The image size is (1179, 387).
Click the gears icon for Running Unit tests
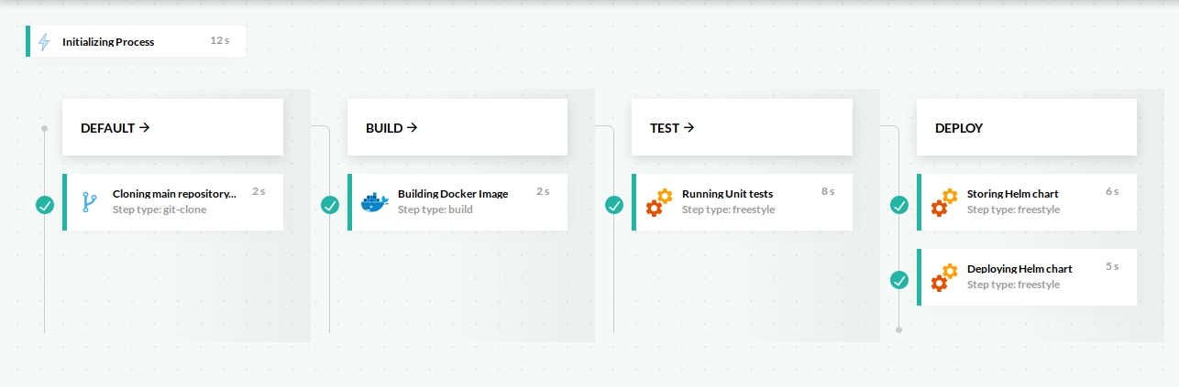pyautogui.click(x=659, y=202)
